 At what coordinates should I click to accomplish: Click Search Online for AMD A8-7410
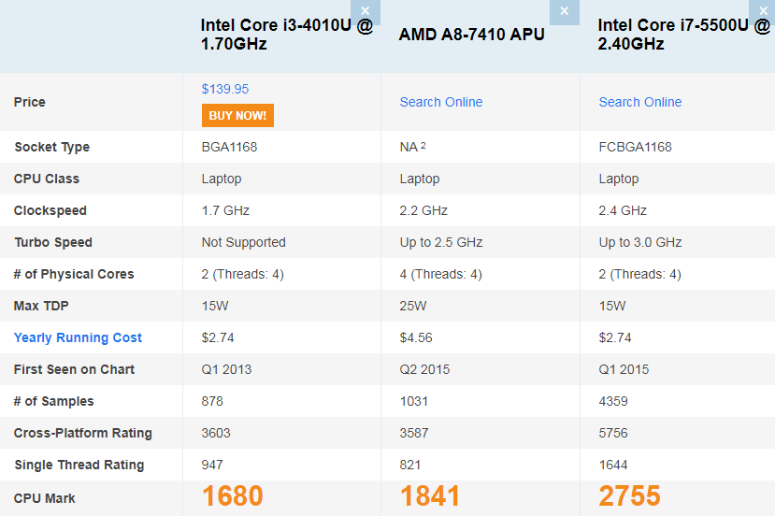[x=441, y=102]
